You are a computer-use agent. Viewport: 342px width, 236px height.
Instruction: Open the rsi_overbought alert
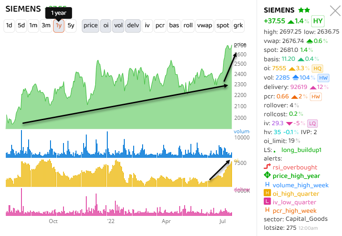(x=295, y=168)
